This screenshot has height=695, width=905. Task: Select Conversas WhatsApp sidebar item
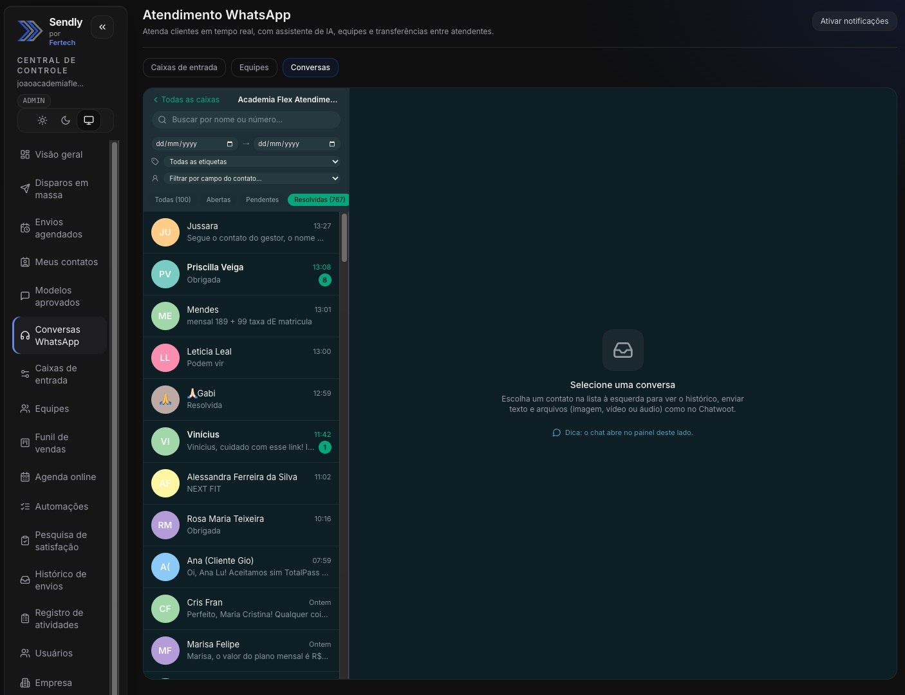[x=60, y=336]
